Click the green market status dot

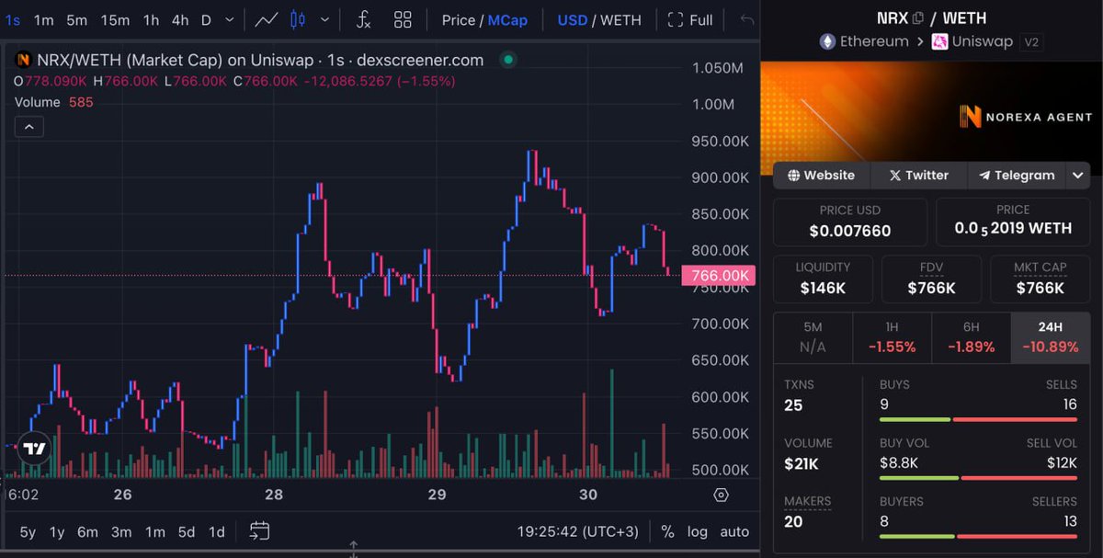click(506, 60)
